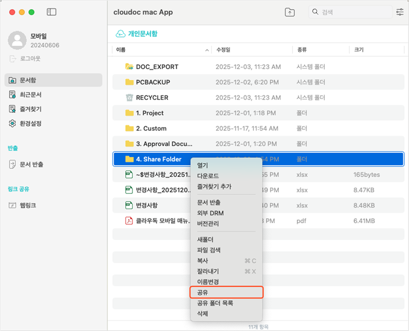Sort list by 수정일 column

[x=224, y=50]
